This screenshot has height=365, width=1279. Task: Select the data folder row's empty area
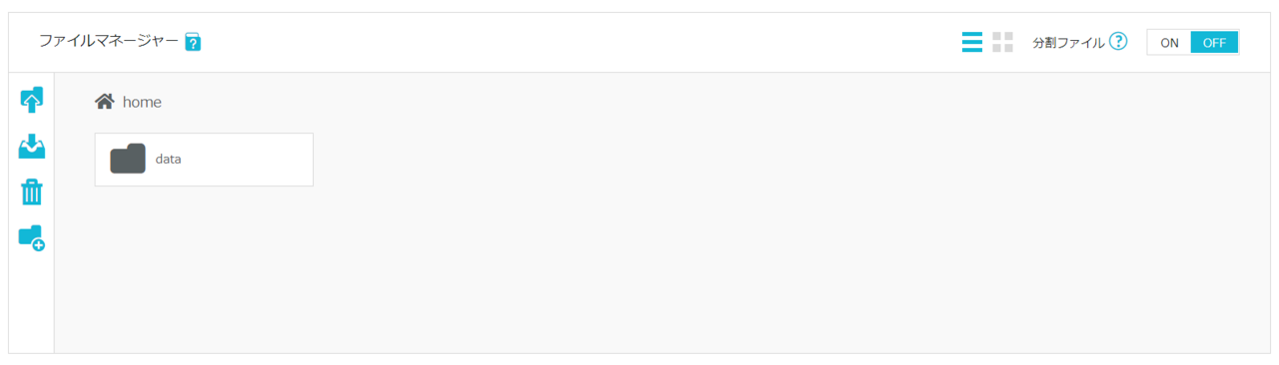(250, 160)
